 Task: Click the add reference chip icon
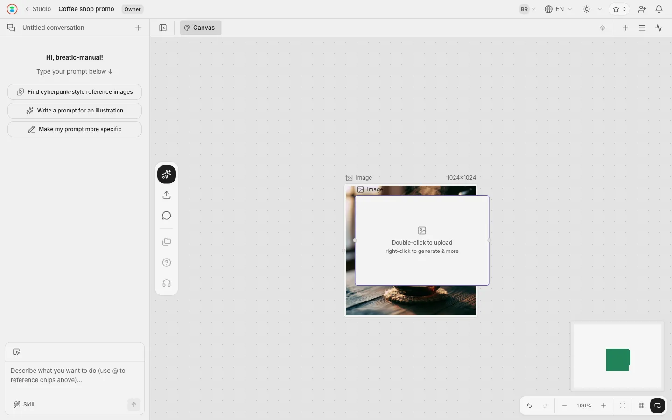click(x=16, y=352)
